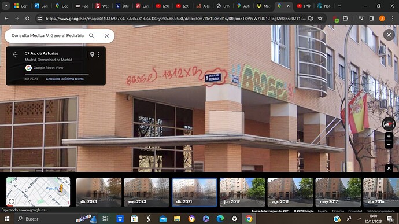Click the Street View compass
The width and height of the screenshot is (399, 224).
click(x=389, y=124)
